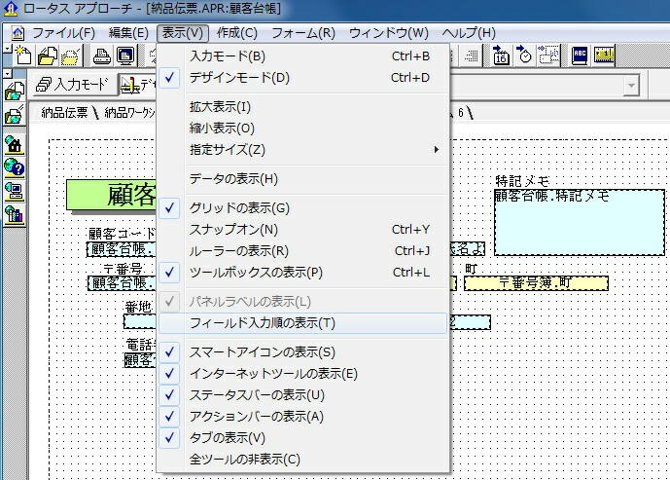
Task: Switch to the view tab labeled 6
Action: (461, 113)
